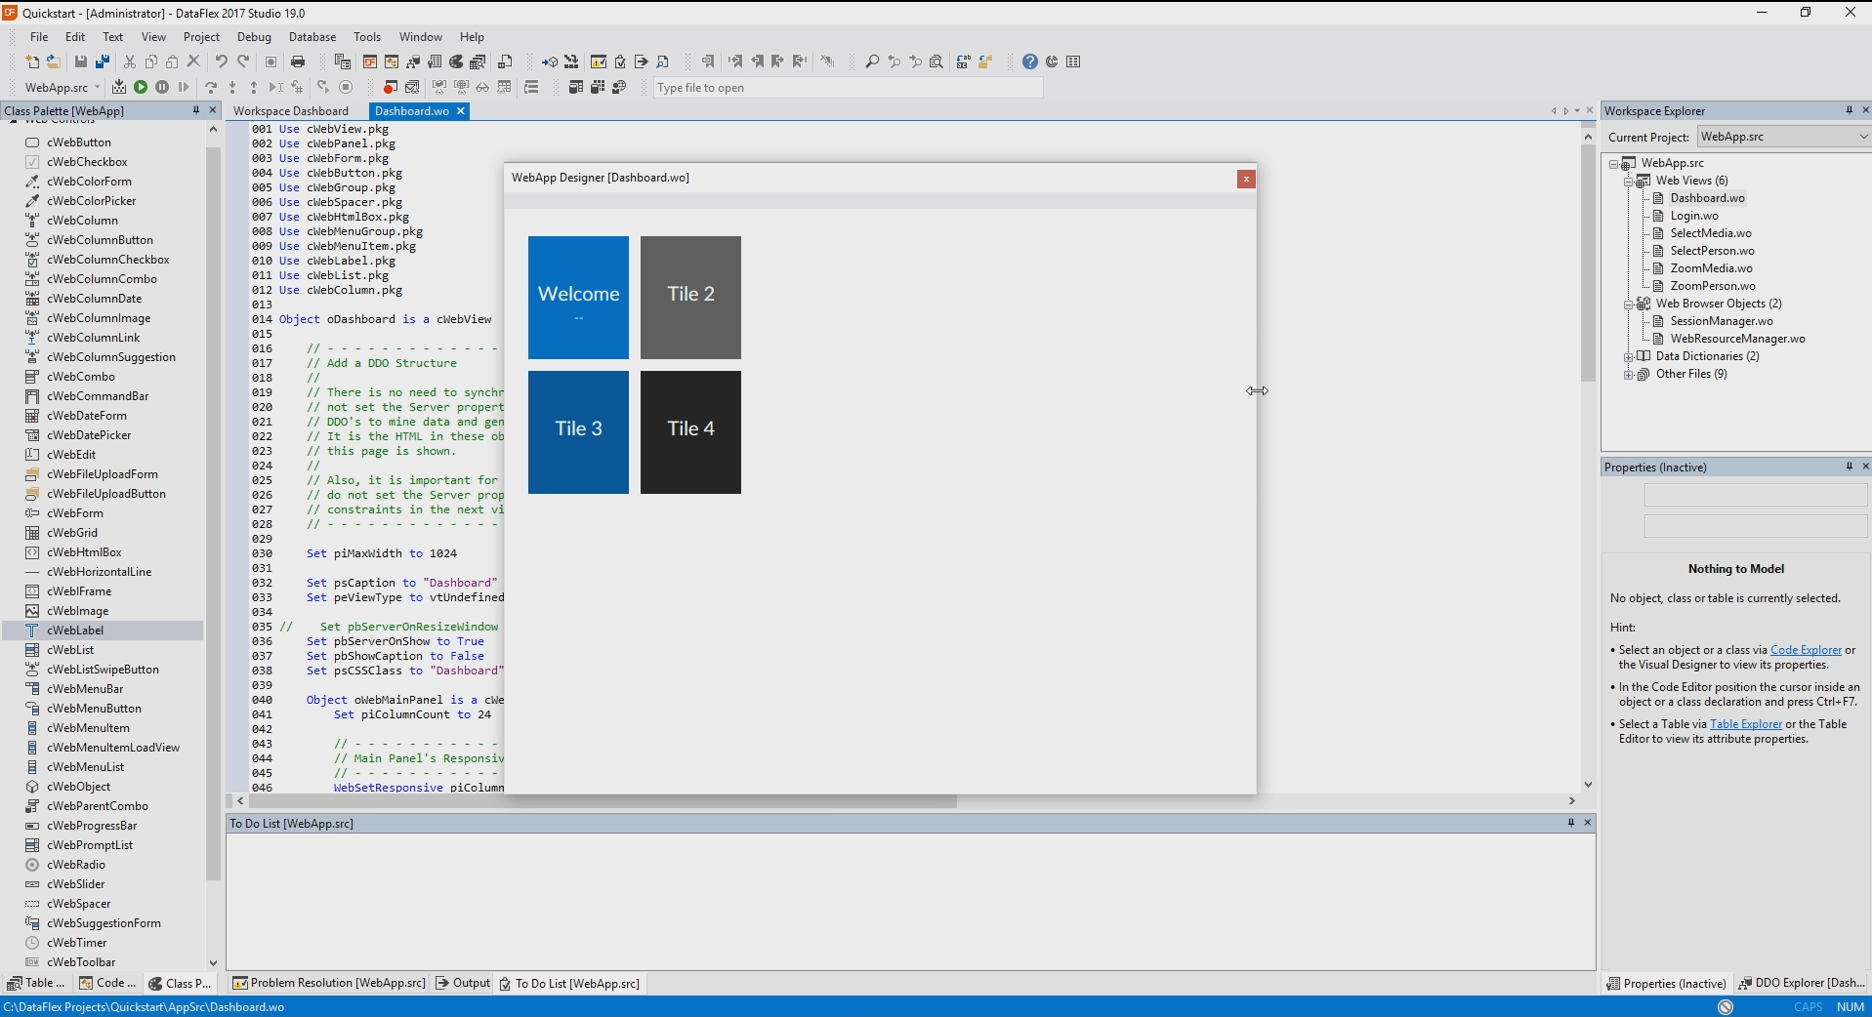Click the Find magnifying glass icon
This screenshot has width=1872, height=1017.
pyautogui.click(x=872, y=61)
